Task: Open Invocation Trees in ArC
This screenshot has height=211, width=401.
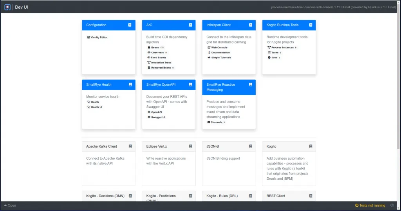Action: (x=159, y=63)
